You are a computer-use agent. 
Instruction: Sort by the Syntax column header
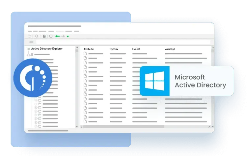(114, 49)
